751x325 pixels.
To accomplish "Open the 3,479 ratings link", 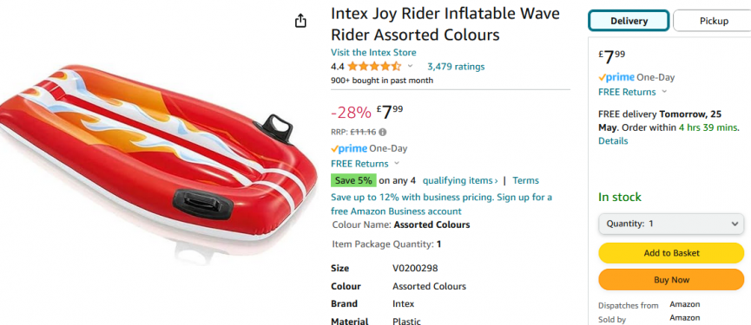I will (x=456, y=67).
